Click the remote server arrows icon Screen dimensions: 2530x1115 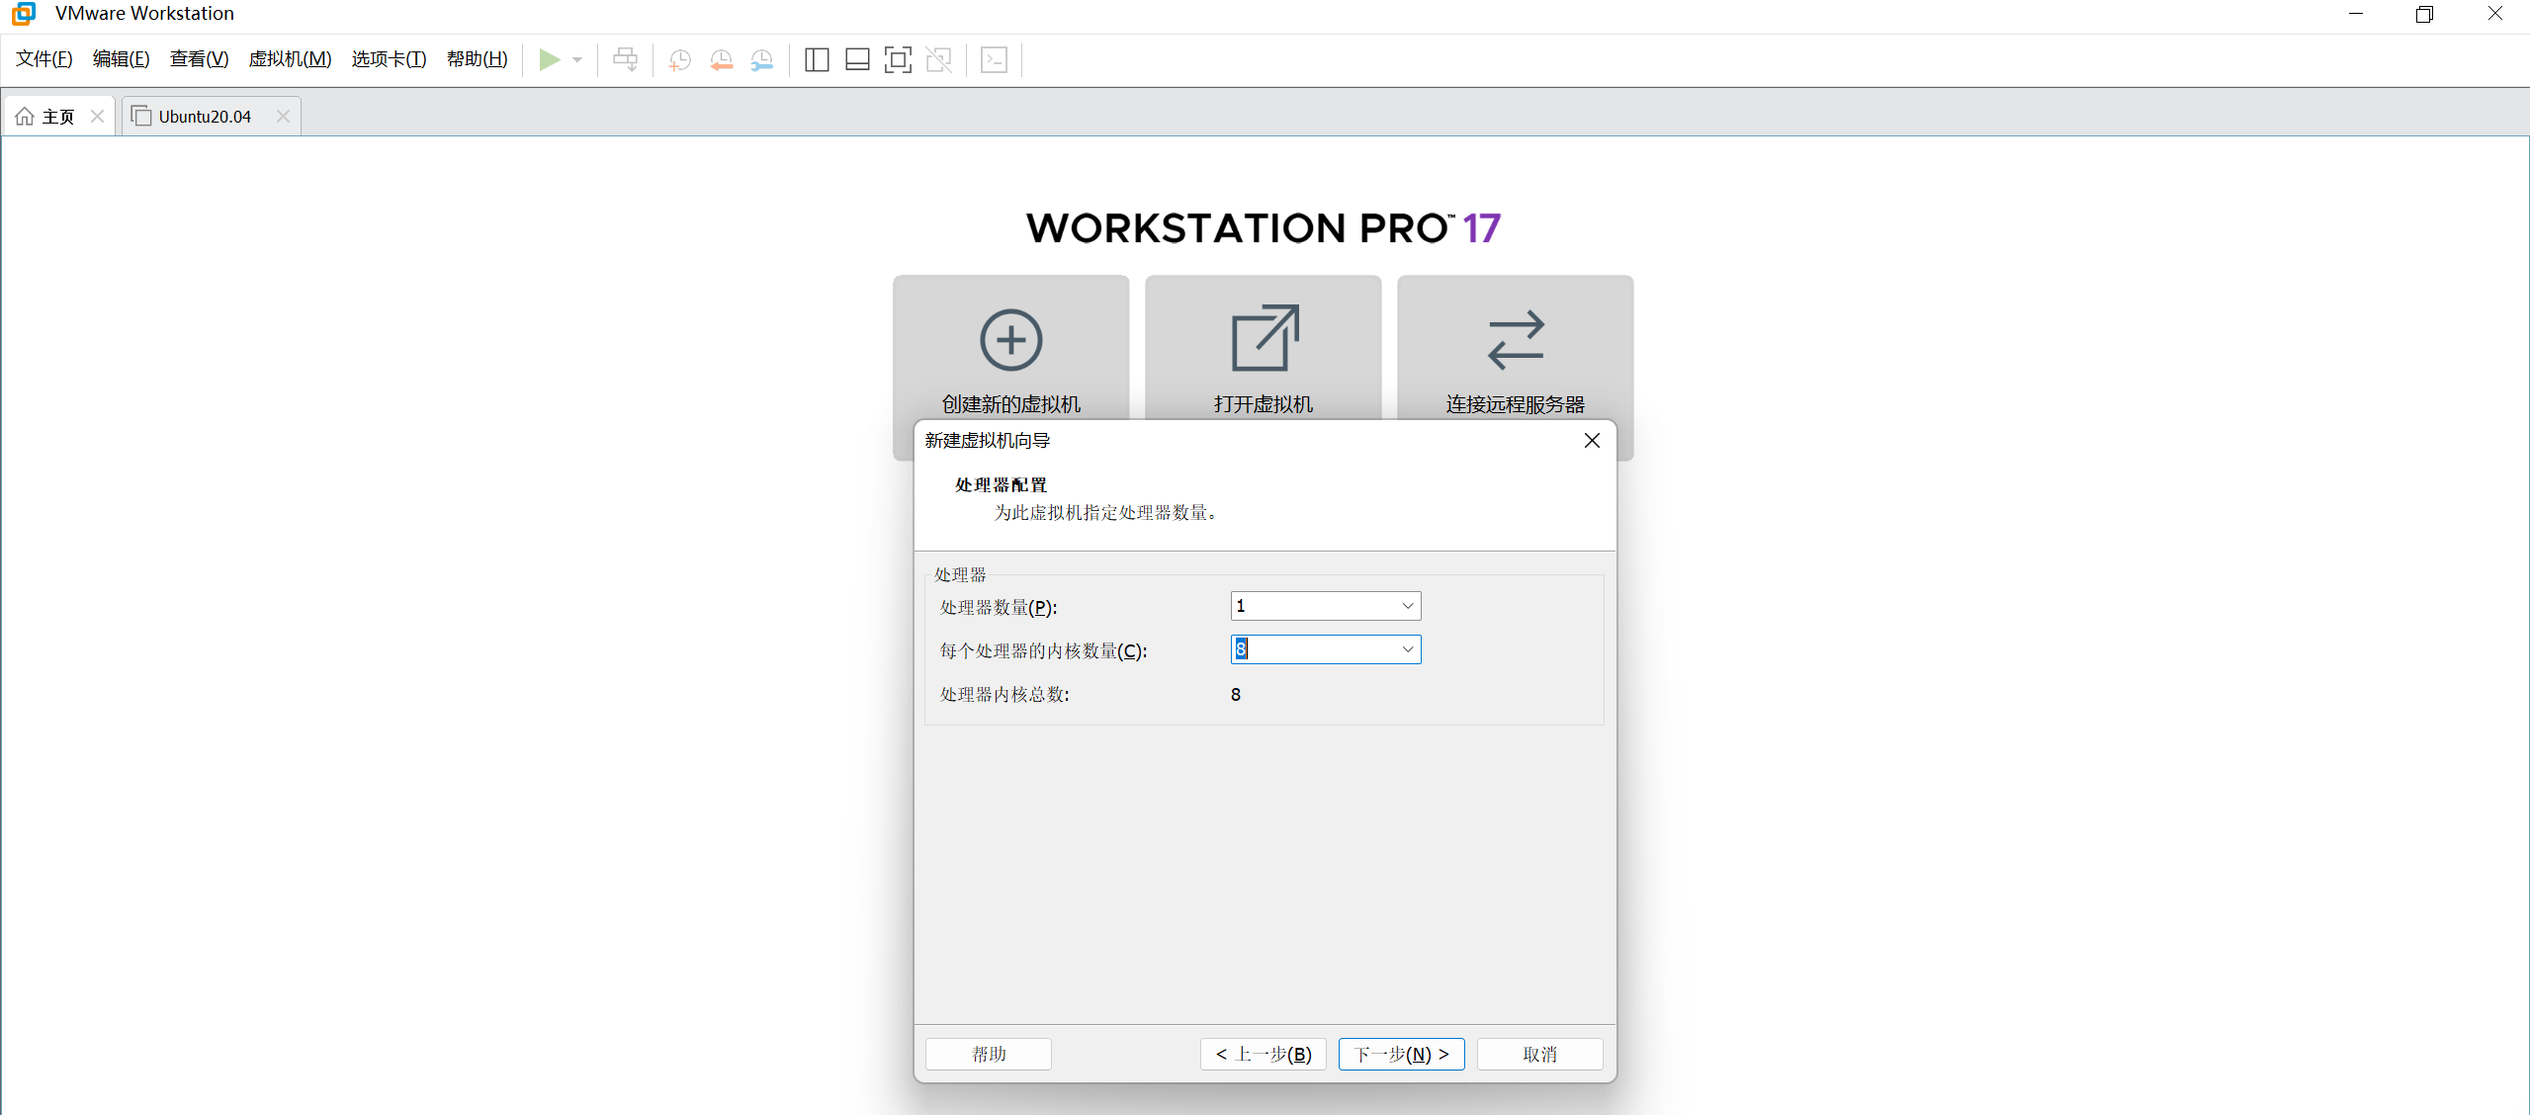coord(1516,340)
